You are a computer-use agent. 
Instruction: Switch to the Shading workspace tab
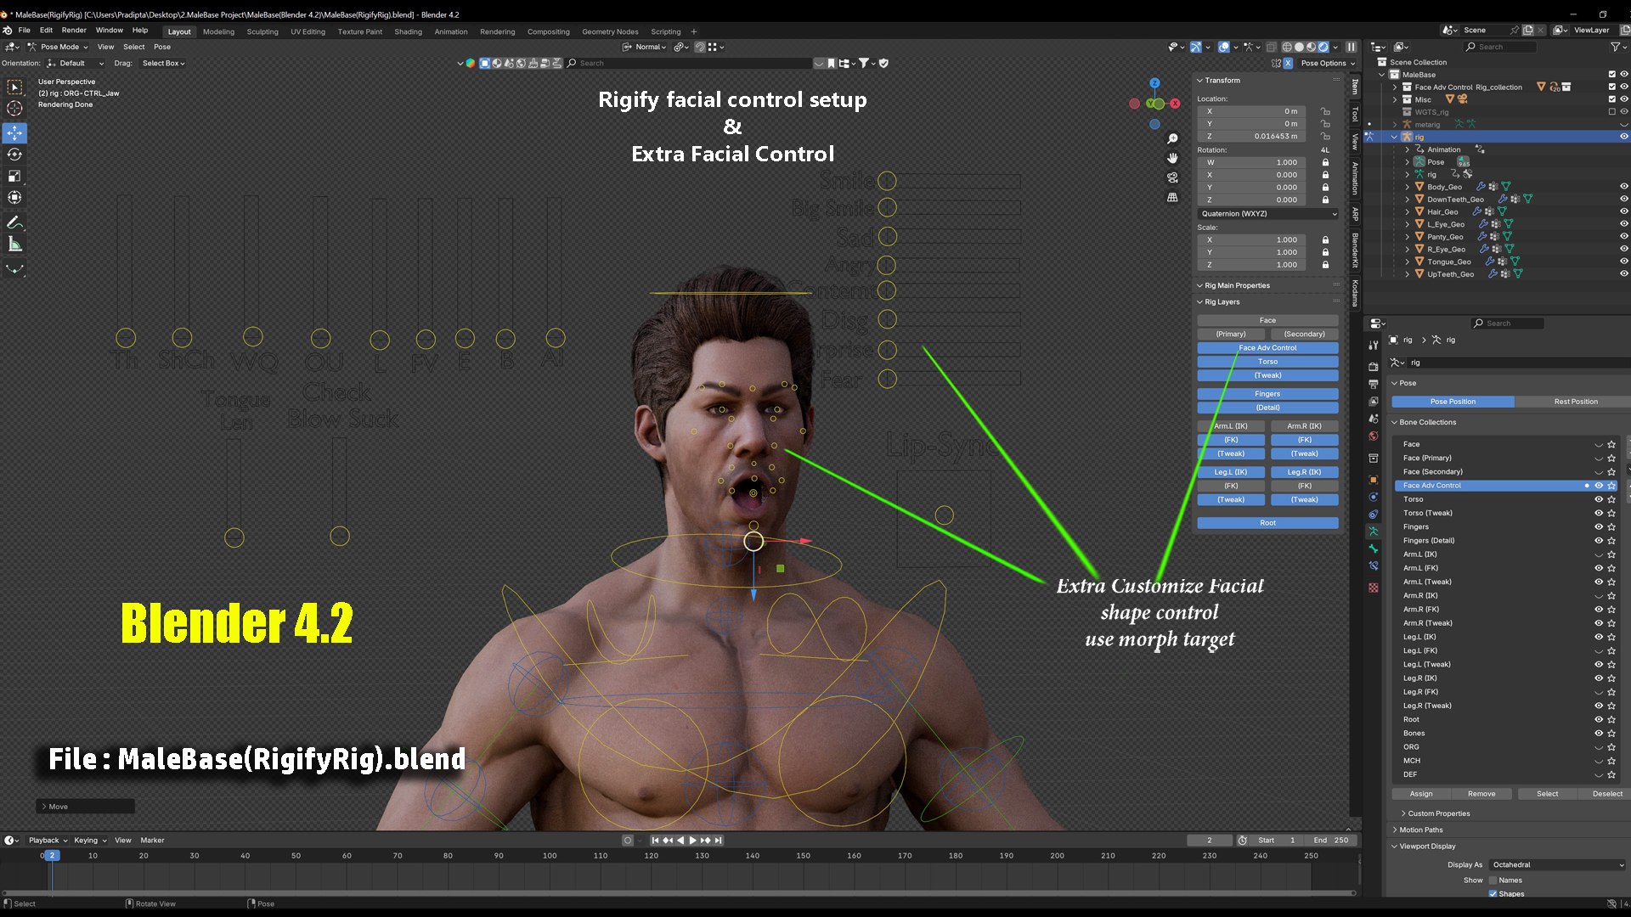(408, 31)
